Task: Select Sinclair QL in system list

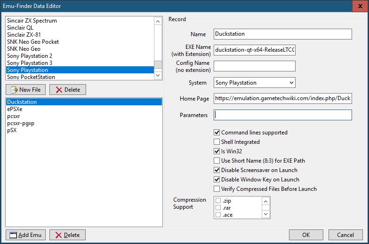Action: pyautogui.click(x=80, y=27)
